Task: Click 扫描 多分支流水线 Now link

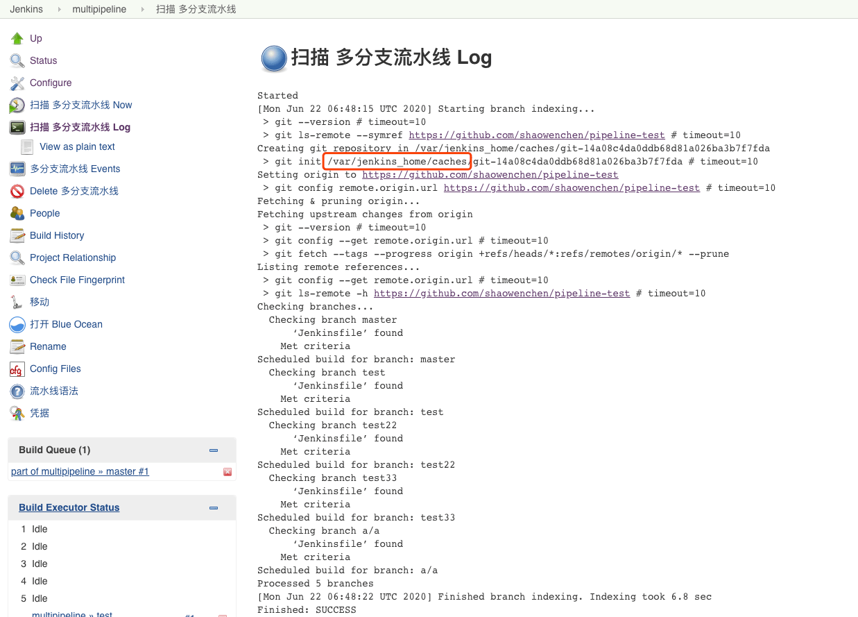Action: coord(81,105)
